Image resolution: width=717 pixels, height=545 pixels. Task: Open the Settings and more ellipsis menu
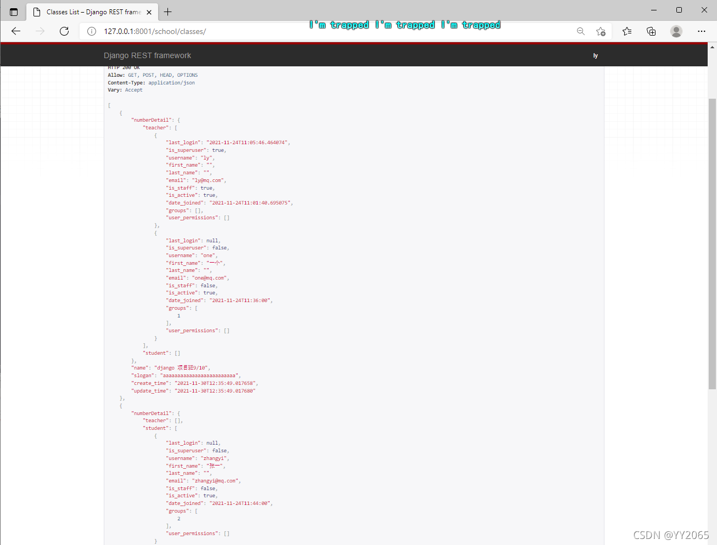point(701,31)
